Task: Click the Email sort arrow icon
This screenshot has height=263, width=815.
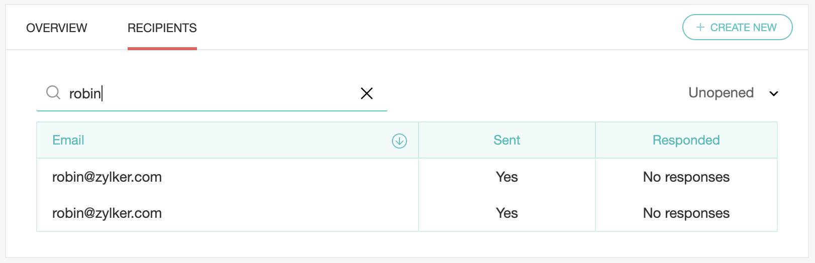Action: (399, 141)
